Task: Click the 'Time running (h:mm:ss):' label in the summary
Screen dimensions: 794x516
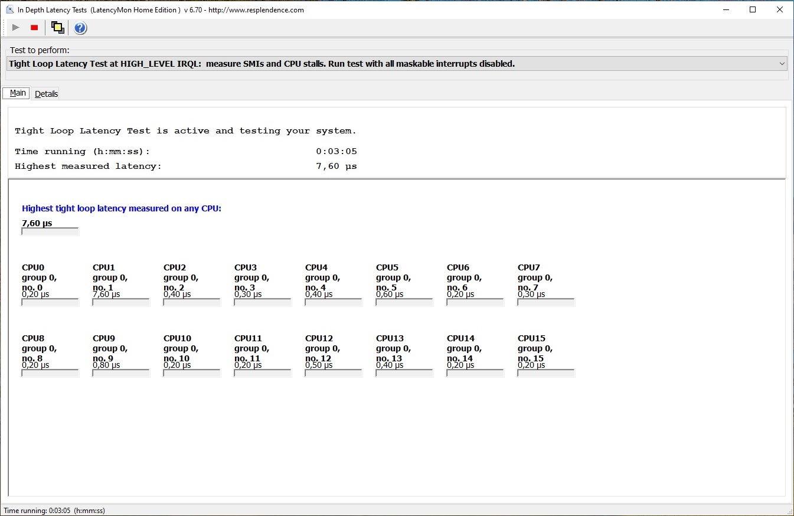Action: (83, 152)
